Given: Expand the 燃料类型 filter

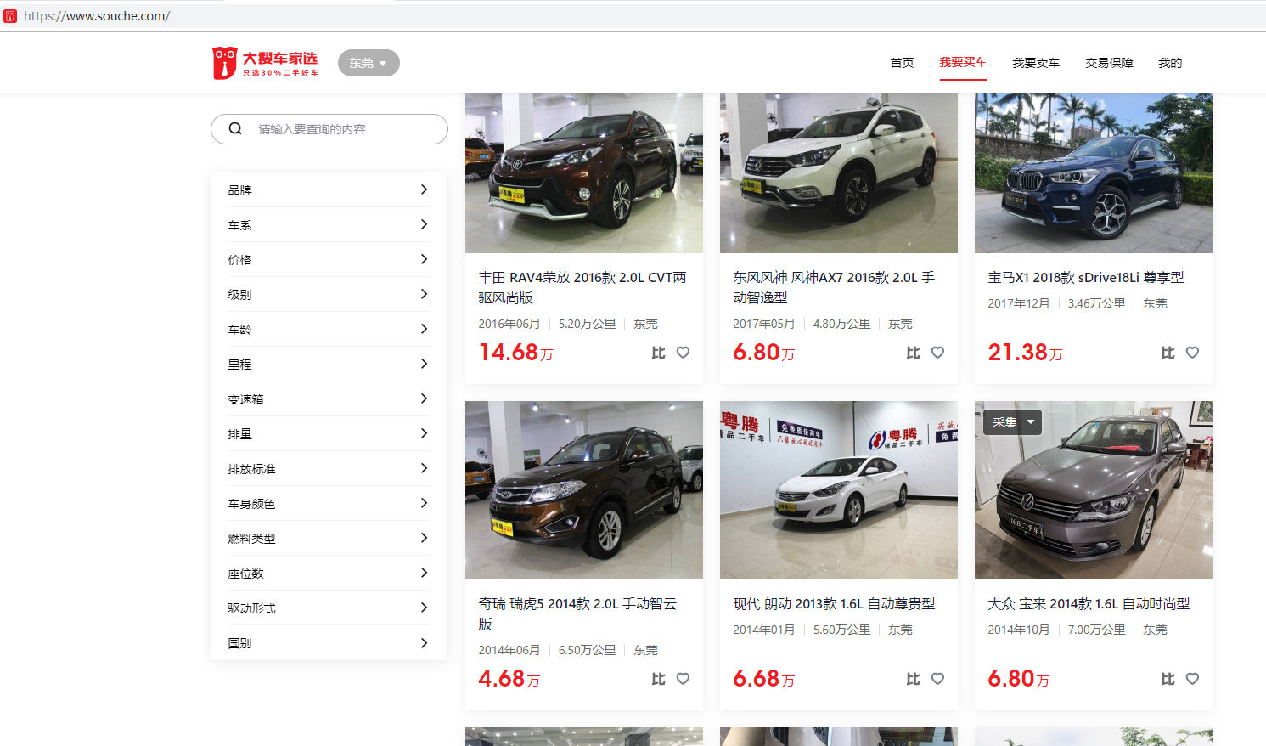Looking at the screenshot, I should click(329, 538).
